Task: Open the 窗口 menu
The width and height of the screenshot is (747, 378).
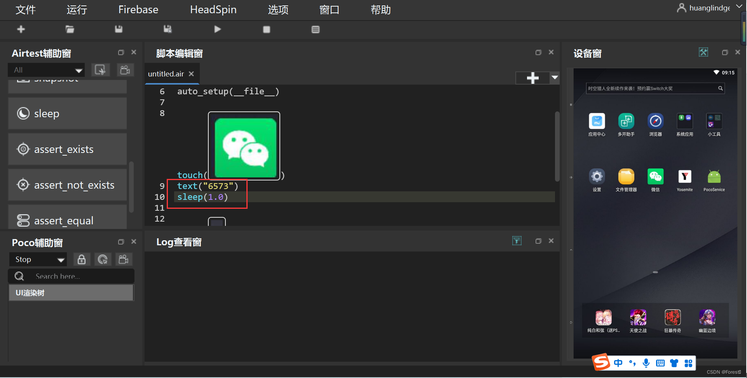Action: (330, 10)
